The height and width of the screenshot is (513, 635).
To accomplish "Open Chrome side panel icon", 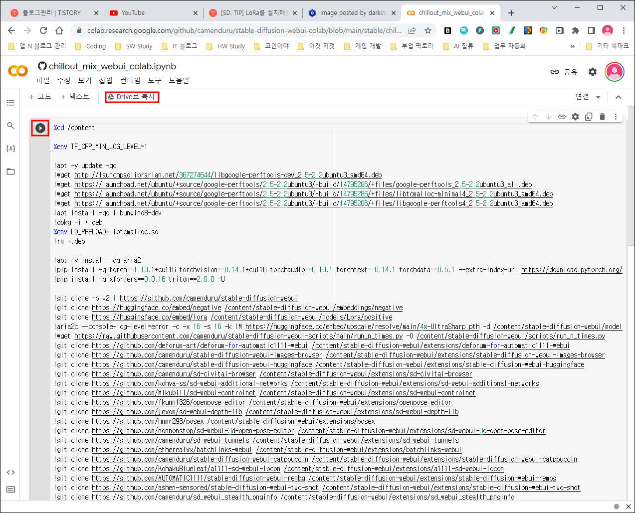I will tap(592, 30).
